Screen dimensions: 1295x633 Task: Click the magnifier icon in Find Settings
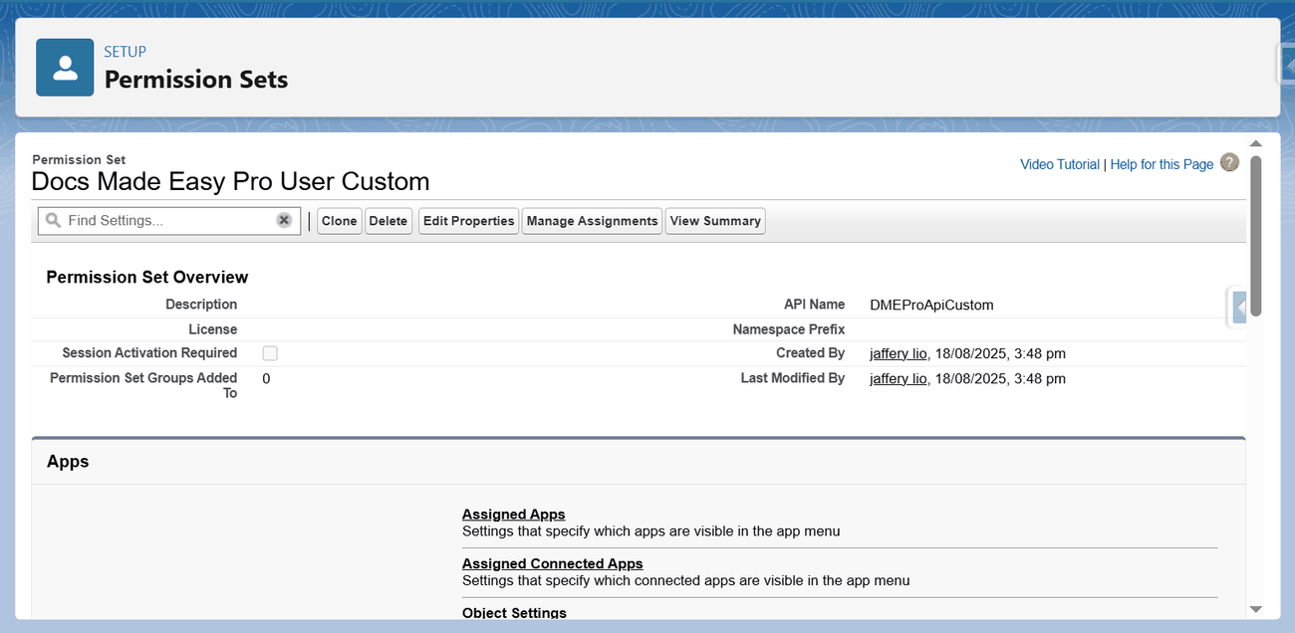[54, 220]
